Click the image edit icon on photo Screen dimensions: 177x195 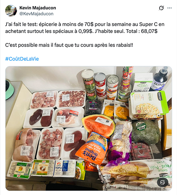pyautogui.click(x=163, y=183)
